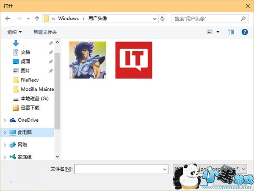Toggle the preview pane icon
The width and height of the screenshot is (254, 191).
pos(231,32)
